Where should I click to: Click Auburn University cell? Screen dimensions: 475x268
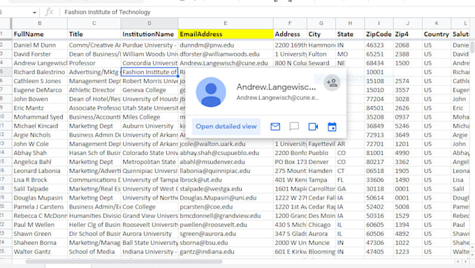pos(149,126)
